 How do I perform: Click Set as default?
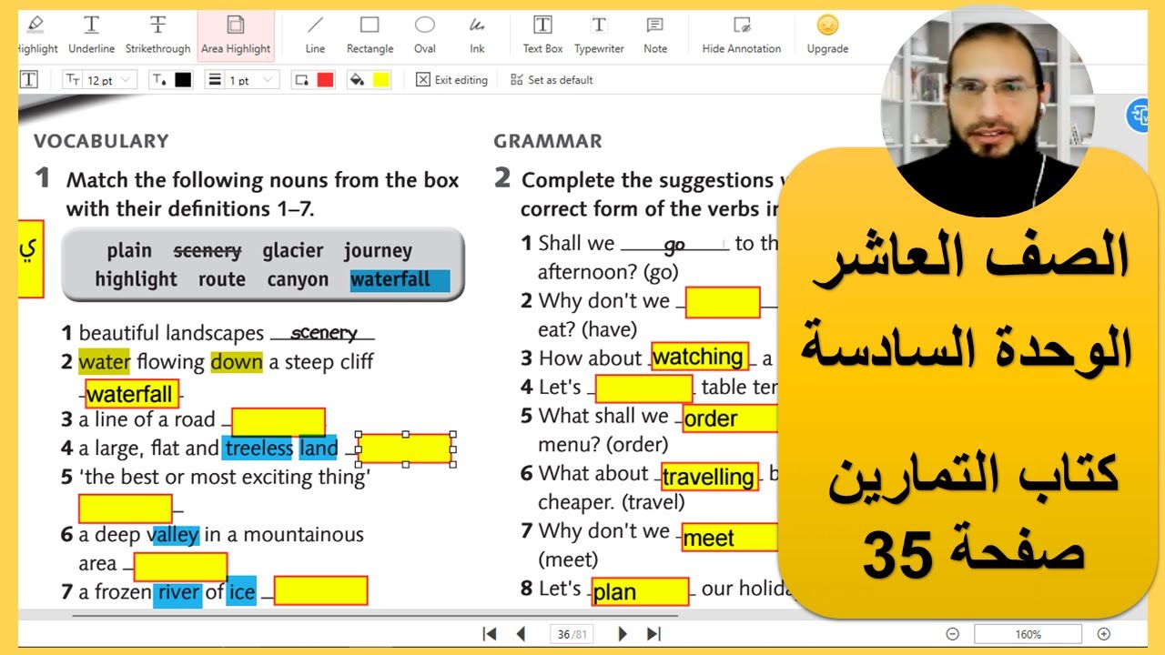(x=552, y=80)
